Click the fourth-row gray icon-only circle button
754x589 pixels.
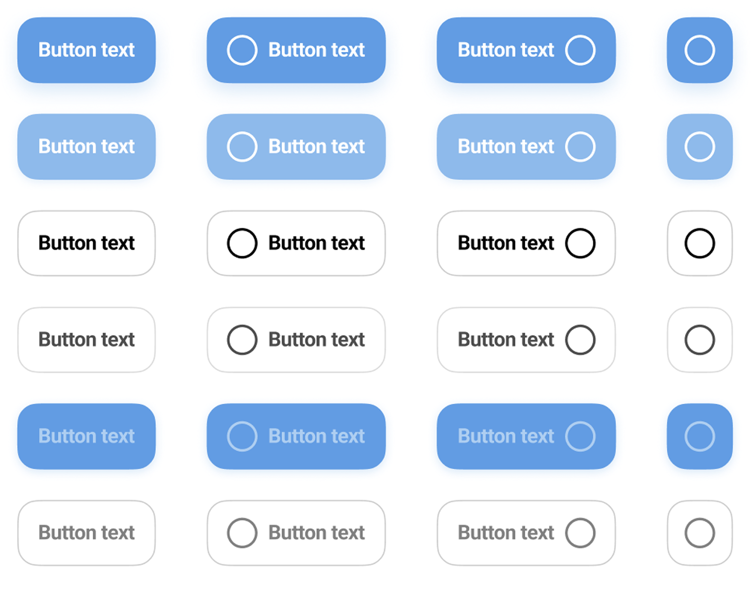pyautogui.click(x=700, y=340)
